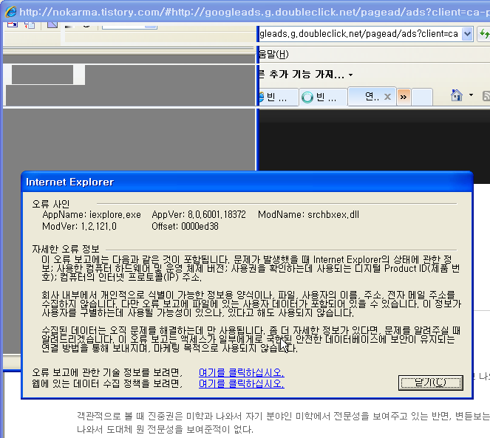This screenshot has width=490, height=438.
Task: Switch to the first 빈 ... tab
Action: (277, 97)
